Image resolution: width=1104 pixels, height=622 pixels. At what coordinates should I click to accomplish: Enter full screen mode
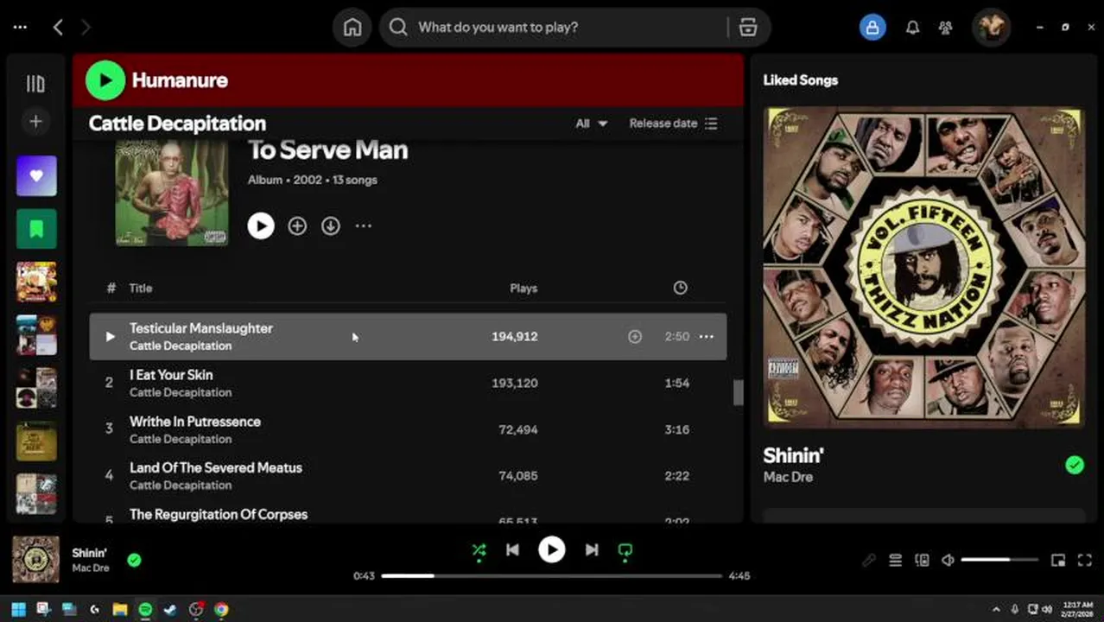pos(1084,561)
